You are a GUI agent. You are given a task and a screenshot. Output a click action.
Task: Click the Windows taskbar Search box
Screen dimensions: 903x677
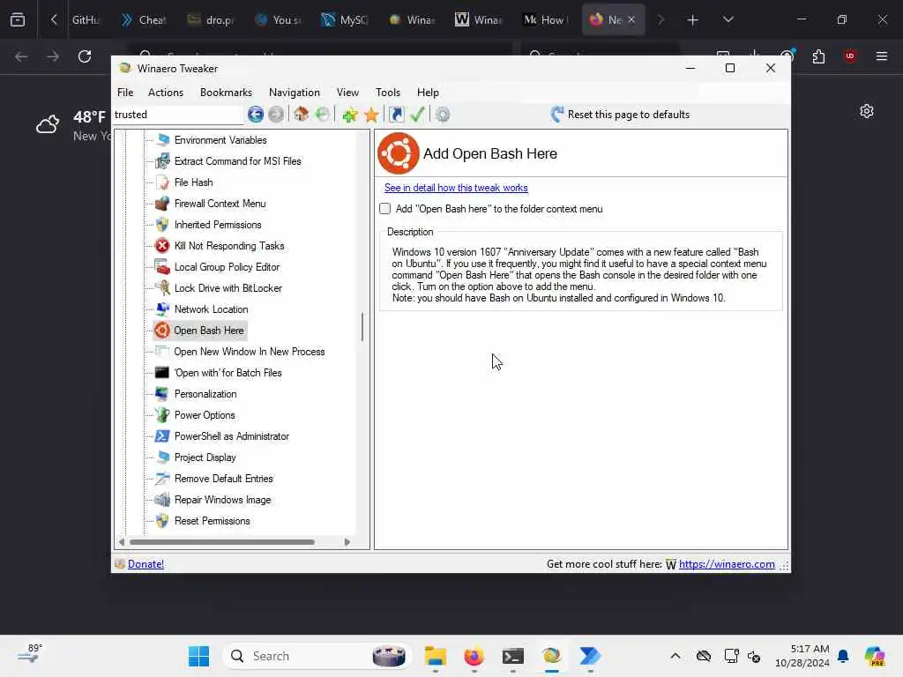[x=317, y=656]
